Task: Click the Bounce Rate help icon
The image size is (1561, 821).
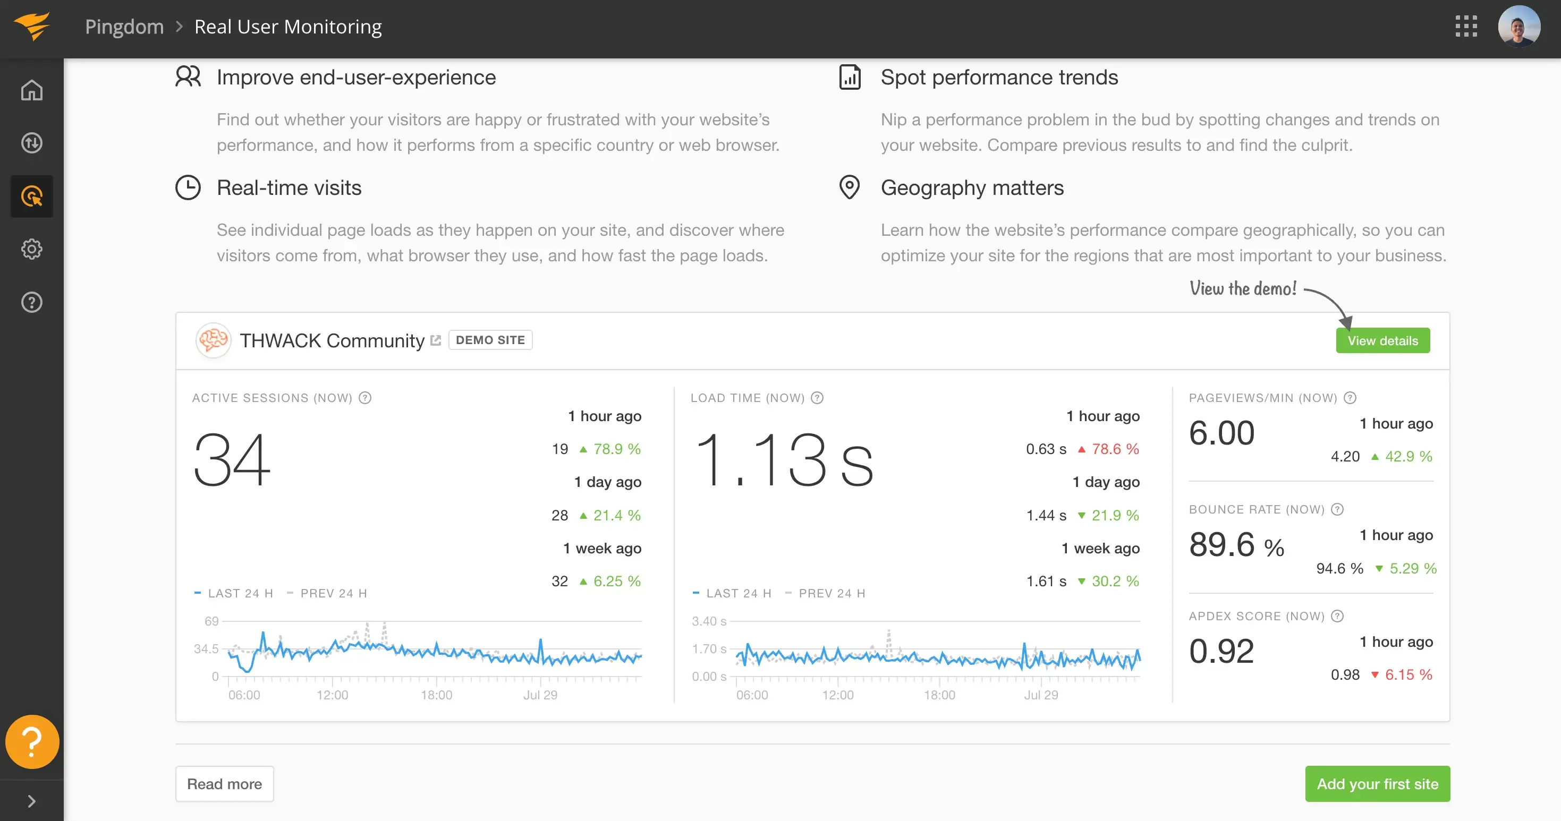Action: (1337, 510)
